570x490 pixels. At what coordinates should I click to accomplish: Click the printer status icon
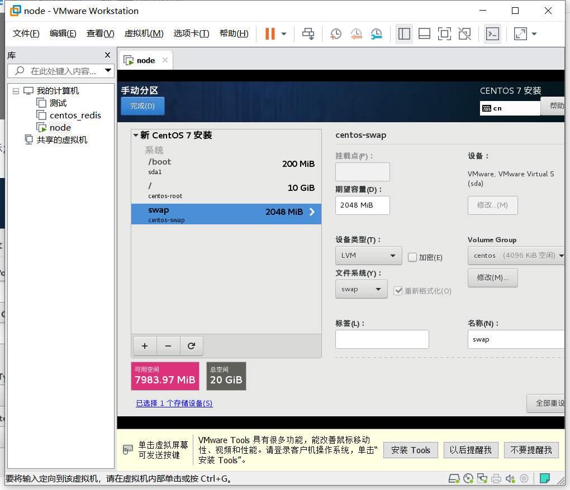click(496, 479)
